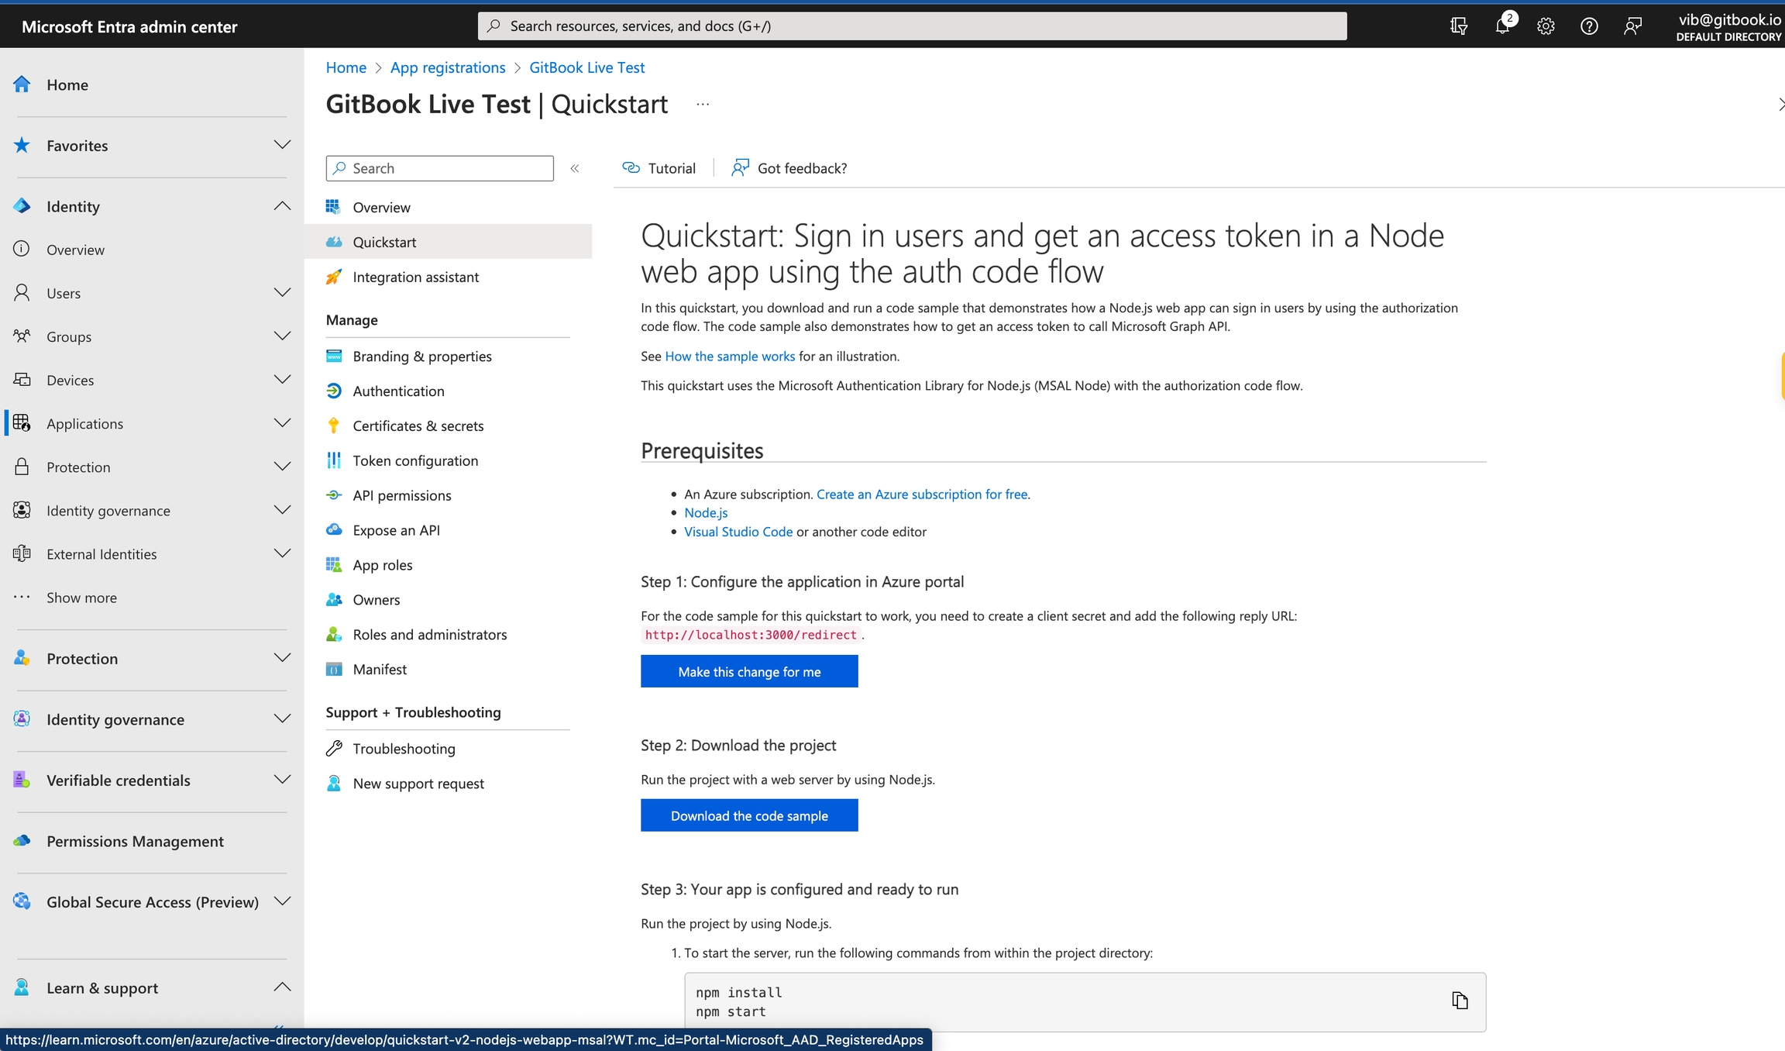Open How the sample works link
Viewport: 1785px width, 1051px height.
[x=730, y=356]
